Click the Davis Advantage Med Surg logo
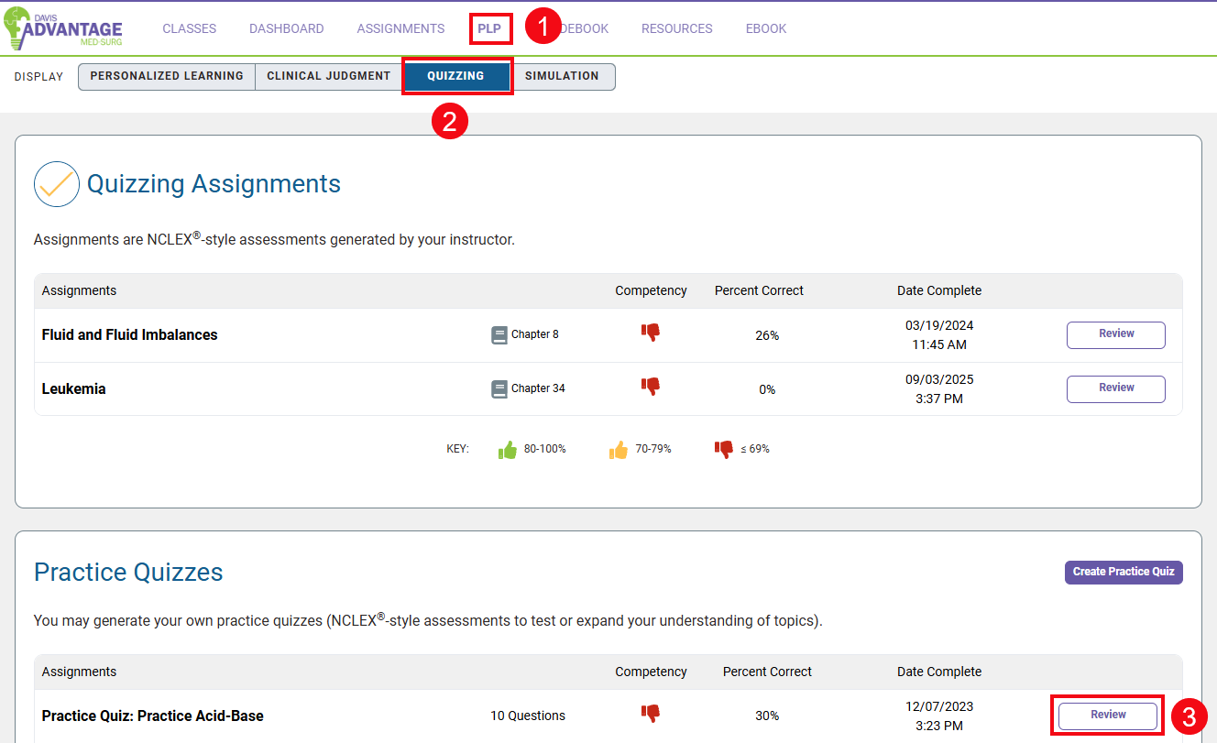1217x743 pixels. click(63, 27)
